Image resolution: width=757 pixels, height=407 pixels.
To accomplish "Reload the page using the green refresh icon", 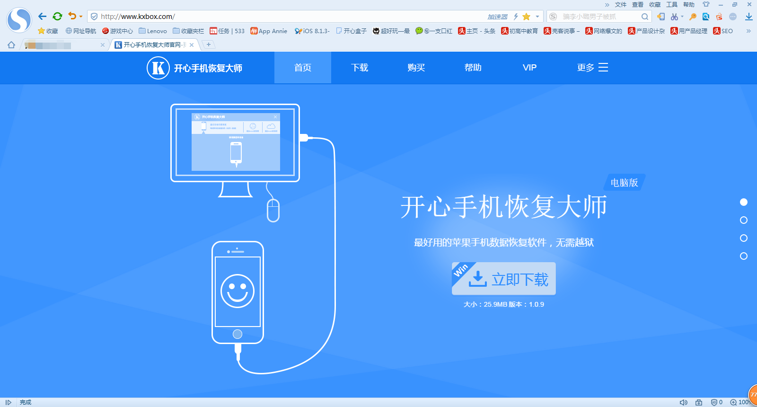I will 57,17.
